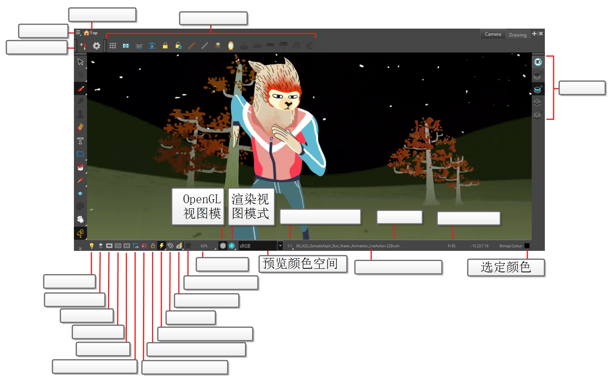
Task: Select the Rectangle shape tool
Action: 80,154
